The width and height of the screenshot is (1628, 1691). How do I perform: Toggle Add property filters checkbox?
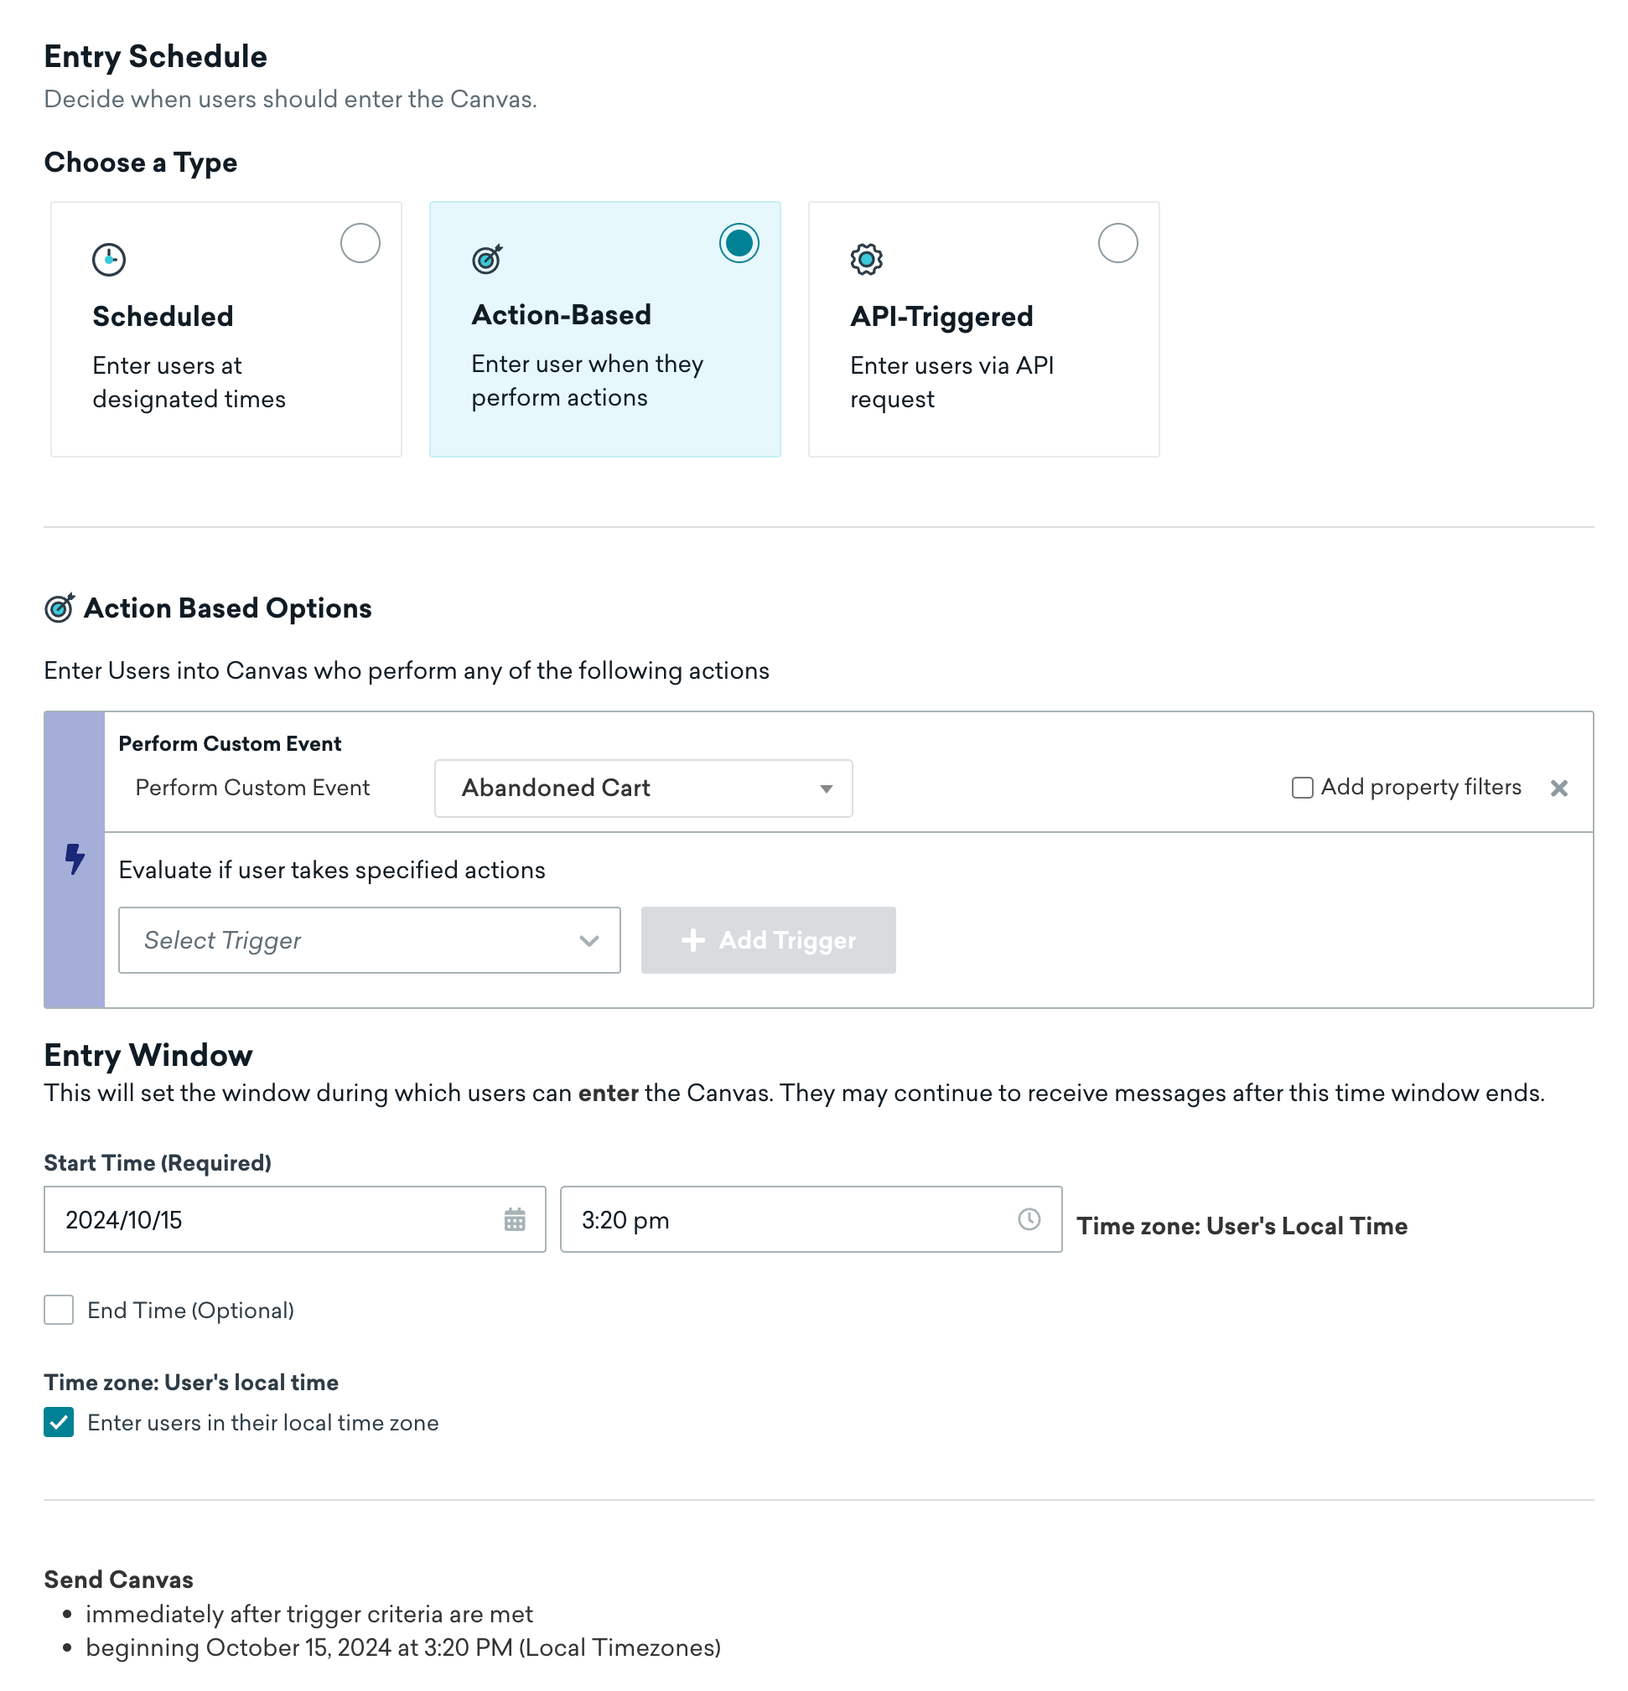click(1300, 787)
